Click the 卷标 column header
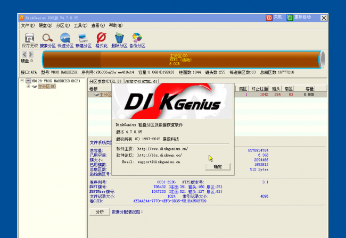Image resolution: width=346 pixels, height=238 pixels. (94, 89)
